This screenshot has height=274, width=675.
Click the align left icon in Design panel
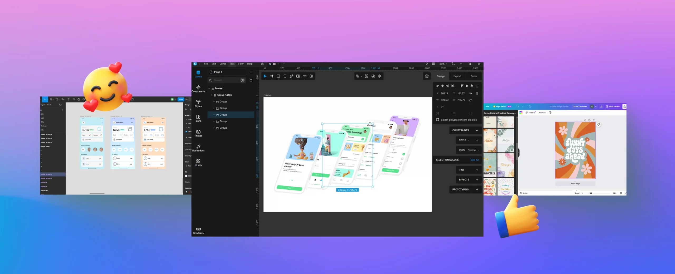(437, 86)
